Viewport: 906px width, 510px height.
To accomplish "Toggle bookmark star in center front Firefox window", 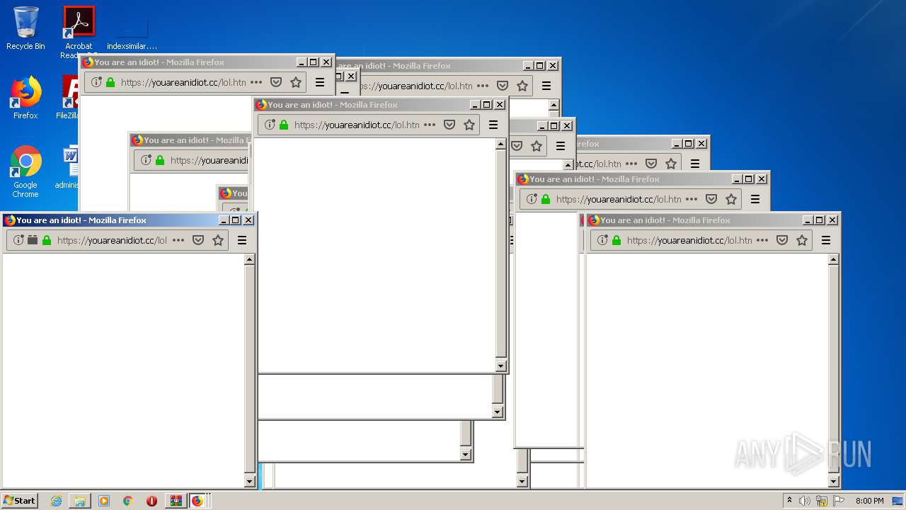I will point(469,125).
